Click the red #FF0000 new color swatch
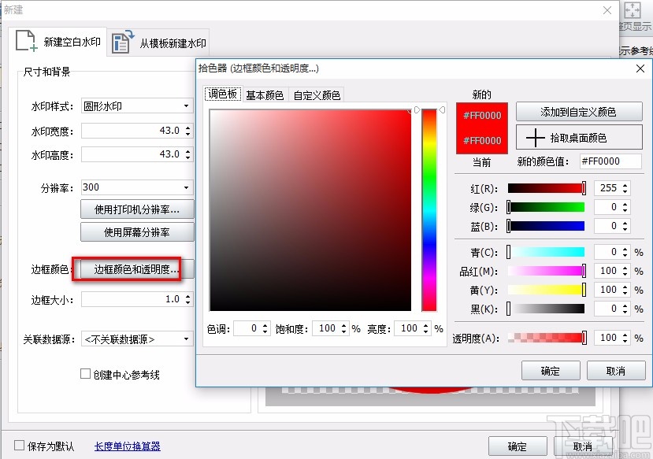This screenshot has width=653, height=459. pos(481,114)
